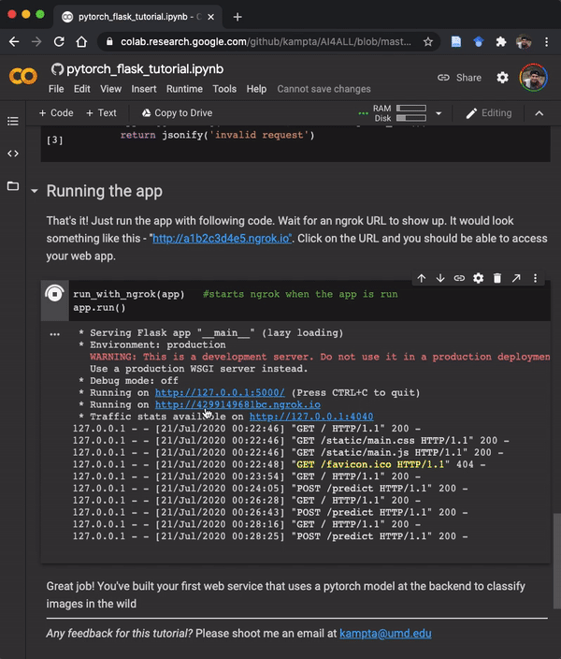561x659 pixels.
Task: Open cell editor settings gear
Action: pyautogui.click(x=478, y=278)
